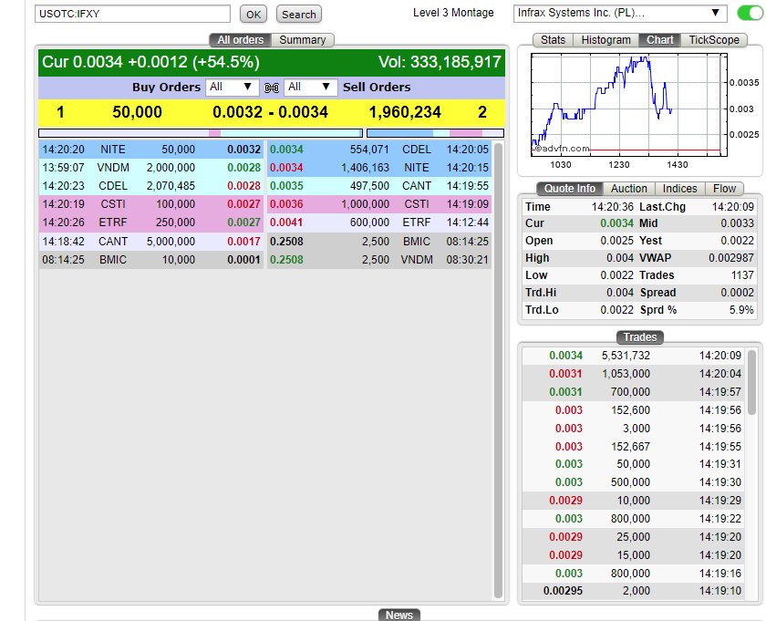This screenshot has width=766, height=621.
Task: Click the 152,667 trade row
Action: (x=634, y=447)
